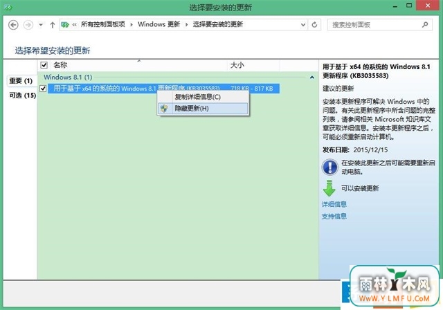This screenshot has height=310, width=443.
Task: Click the search control panel field
Action: click(x=380, y=25)
